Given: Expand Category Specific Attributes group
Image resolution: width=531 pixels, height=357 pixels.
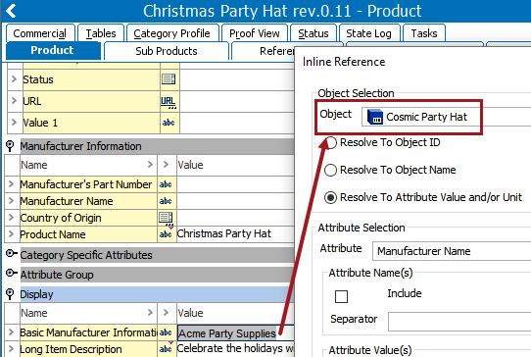Looking at the screenshot, I should 11,254.
